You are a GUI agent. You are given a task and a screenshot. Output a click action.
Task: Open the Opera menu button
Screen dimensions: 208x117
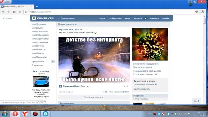pyautogui.click(x=6, y=2)
